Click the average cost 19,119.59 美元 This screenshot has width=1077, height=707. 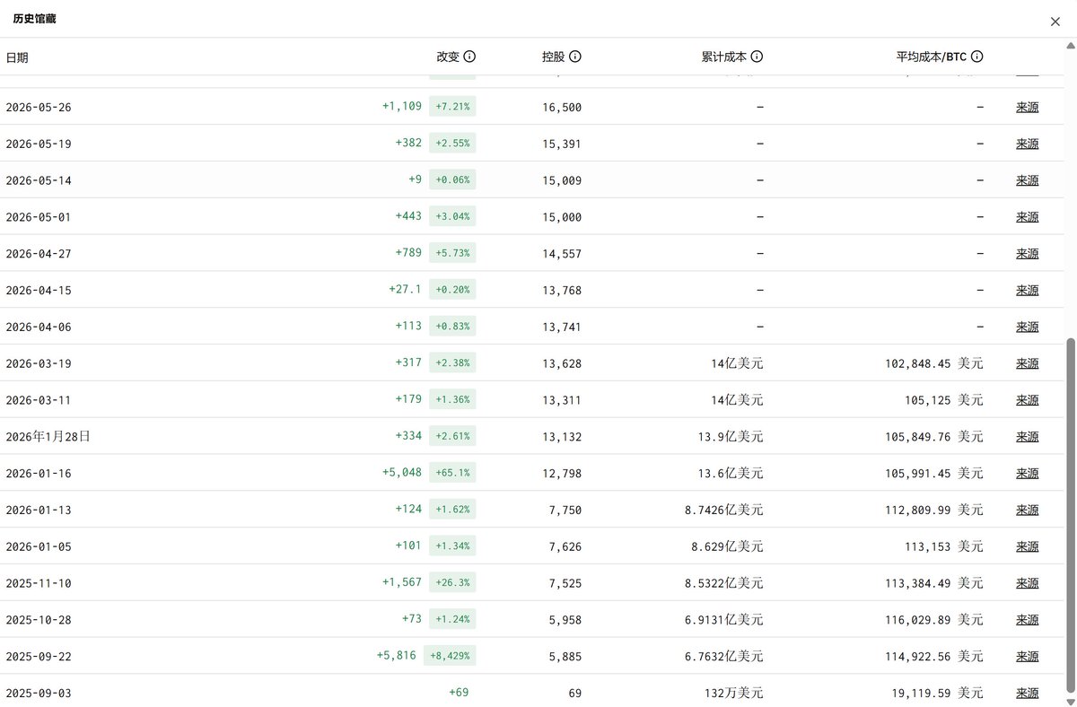tap(938, 694)
